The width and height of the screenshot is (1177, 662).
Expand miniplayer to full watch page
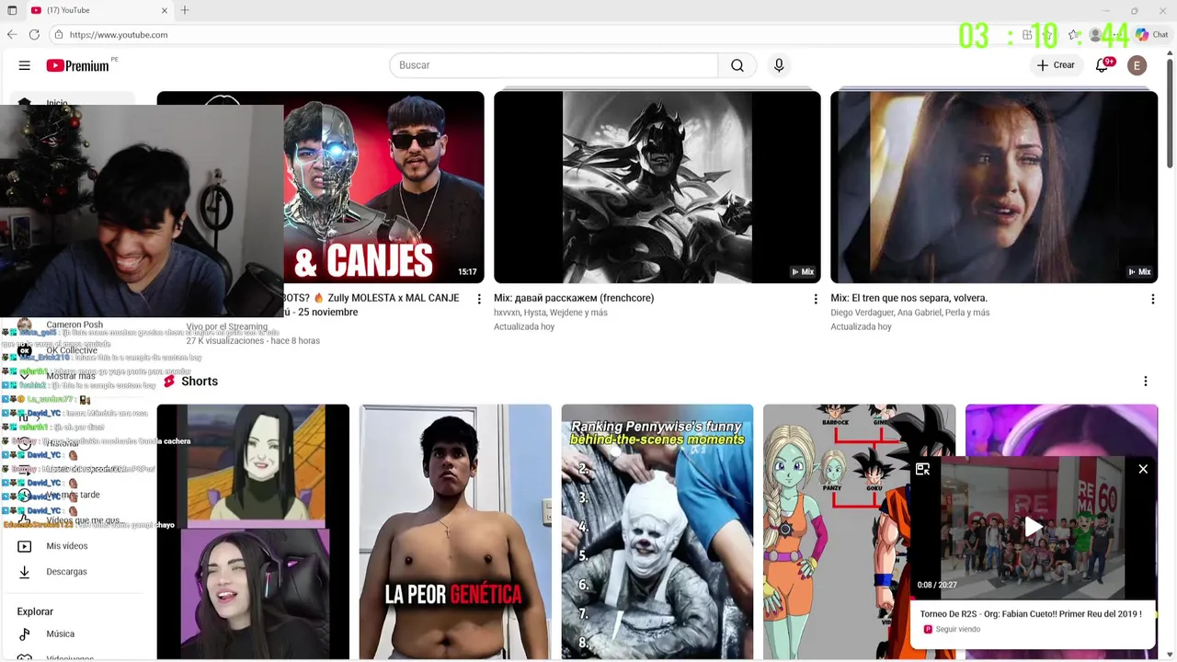point(922,469)
